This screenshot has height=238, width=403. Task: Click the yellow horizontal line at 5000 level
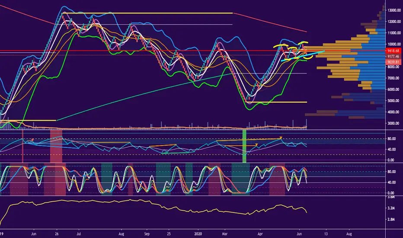(x=276, y=102)
